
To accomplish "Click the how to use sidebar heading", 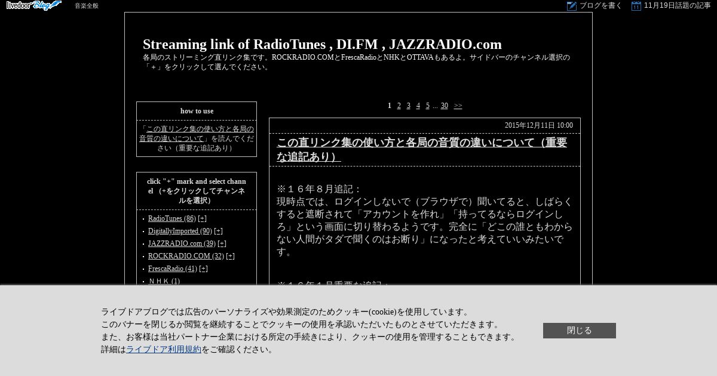I will point(197,111).
